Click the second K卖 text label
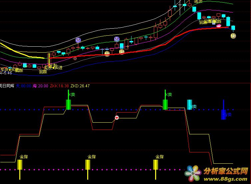The image size is (251, 184). click(169, 95)
